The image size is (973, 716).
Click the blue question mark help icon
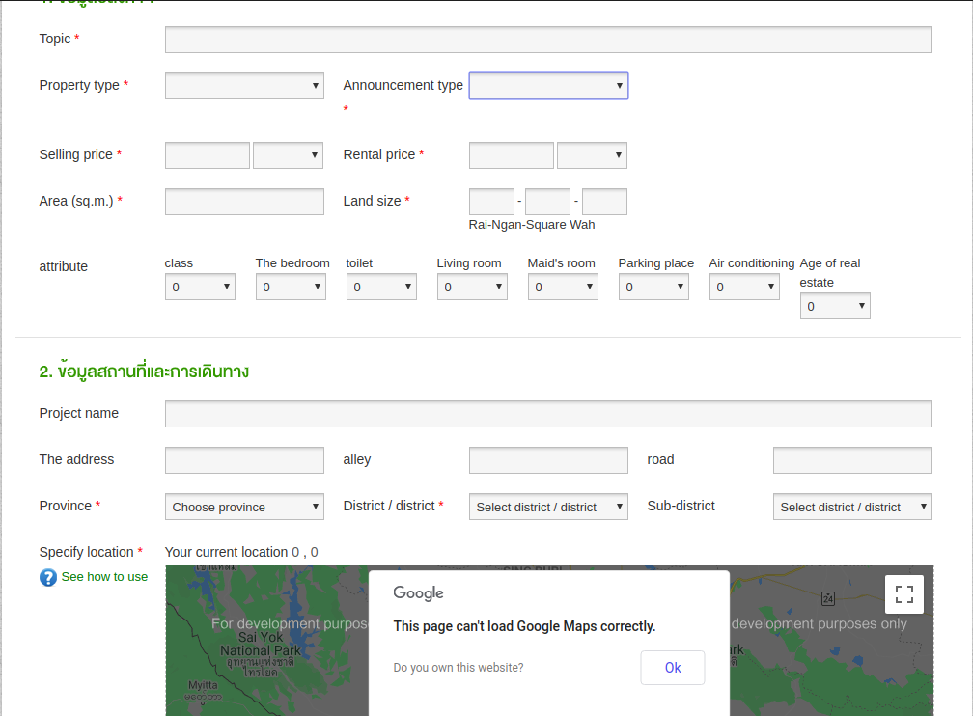(48, 577)
